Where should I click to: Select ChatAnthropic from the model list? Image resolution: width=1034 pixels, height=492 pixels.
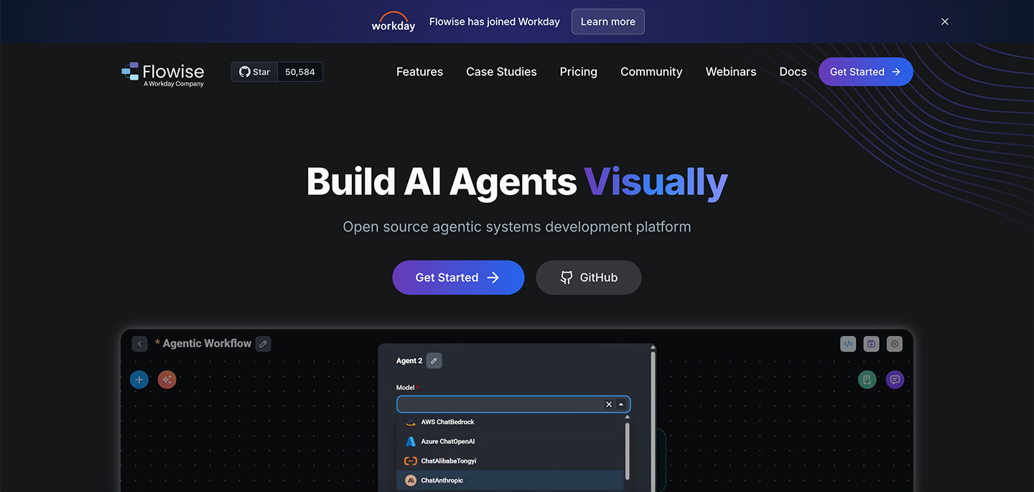point(442,481)
